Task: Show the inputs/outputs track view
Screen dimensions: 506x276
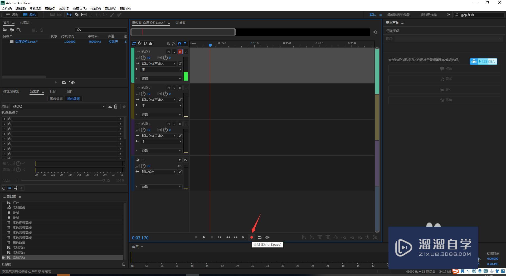Action: tap(134, 43)
